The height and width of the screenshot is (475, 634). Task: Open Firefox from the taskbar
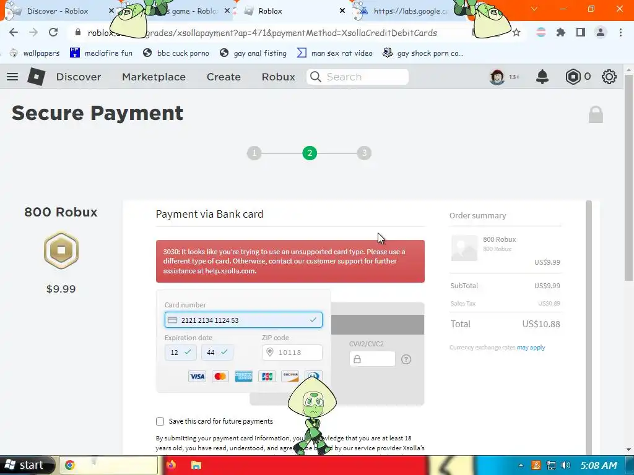(x=172, y=465)
